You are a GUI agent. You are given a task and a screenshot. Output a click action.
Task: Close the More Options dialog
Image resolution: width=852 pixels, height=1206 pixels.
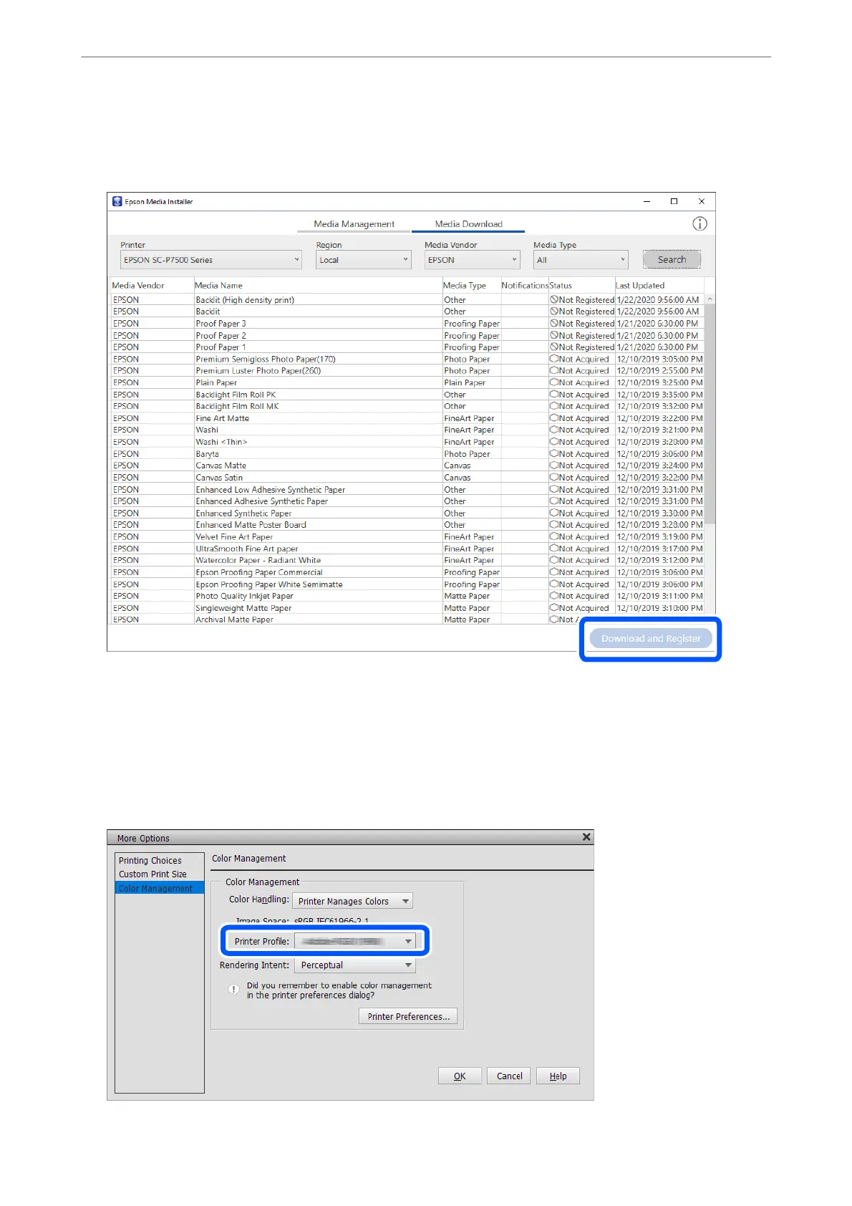[586, 837]
